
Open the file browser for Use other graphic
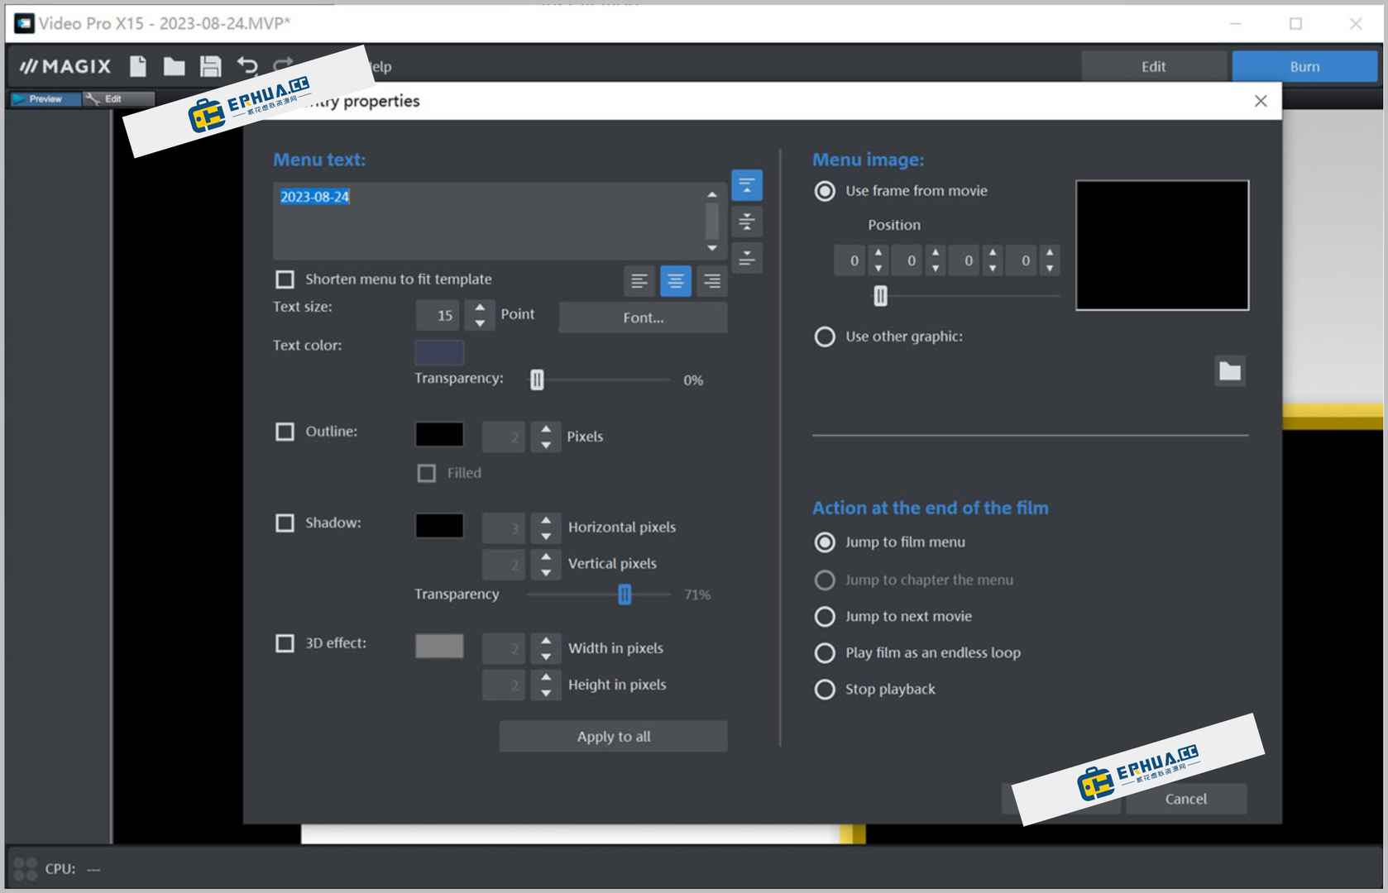[x=1230, y=371]
